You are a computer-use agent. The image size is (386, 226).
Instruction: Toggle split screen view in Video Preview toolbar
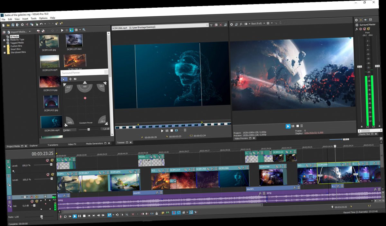[246, 24]
